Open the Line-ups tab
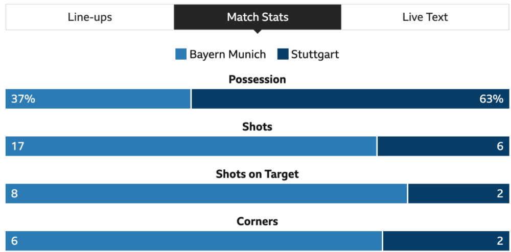Screen dimensions: 511x252 (x=89, y=17)
